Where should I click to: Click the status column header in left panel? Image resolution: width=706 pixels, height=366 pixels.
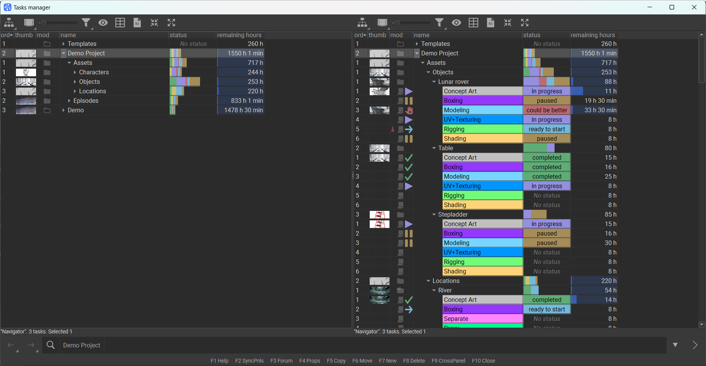(x=192, y=35)
